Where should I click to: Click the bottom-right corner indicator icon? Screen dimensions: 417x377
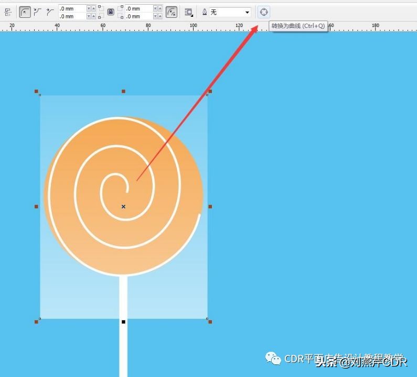tap(121, 16)
